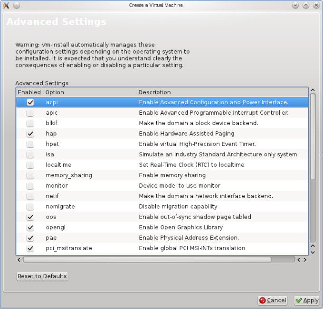Viewport: 323px width, 309px height.
Task: Select the 'memory_sharing' option name
Action: click(x=69, y=175)
